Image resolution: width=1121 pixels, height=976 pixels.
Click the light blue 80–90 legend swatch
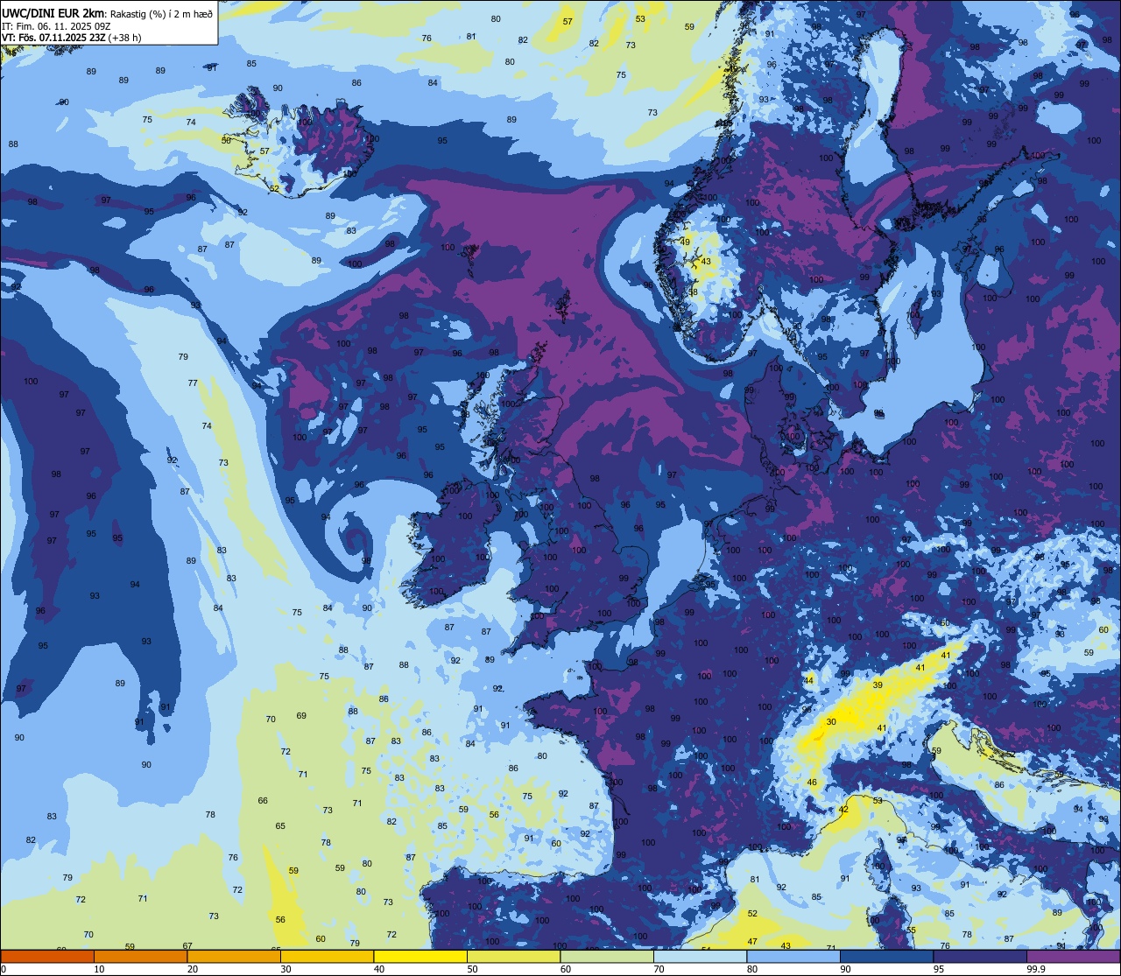793,956
